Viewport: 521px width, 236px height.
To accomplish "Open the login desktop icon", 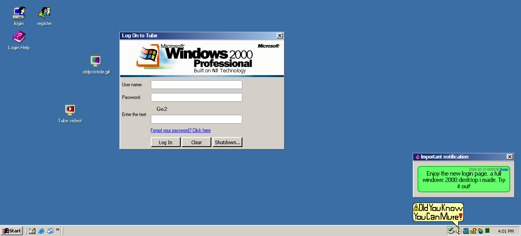I will tap(19, 16).
